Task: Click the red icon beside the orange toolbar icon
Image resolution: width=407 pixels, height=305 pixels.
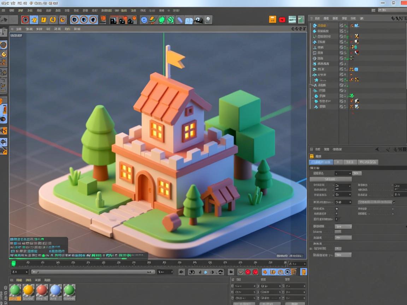Action: pos(282,19)
